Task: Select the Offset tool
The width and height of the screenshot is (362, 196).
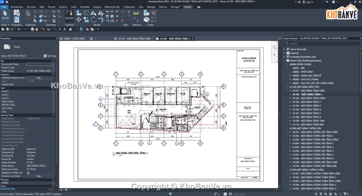Action: click(86, 13)
